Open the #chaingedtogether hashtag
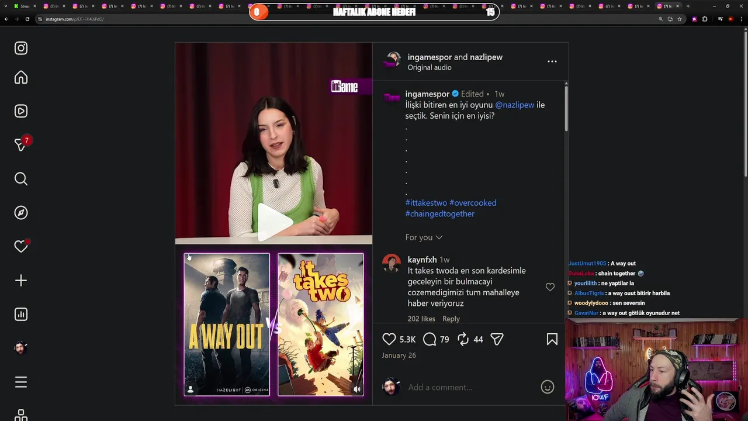748x421 pixels. [440, 214]
